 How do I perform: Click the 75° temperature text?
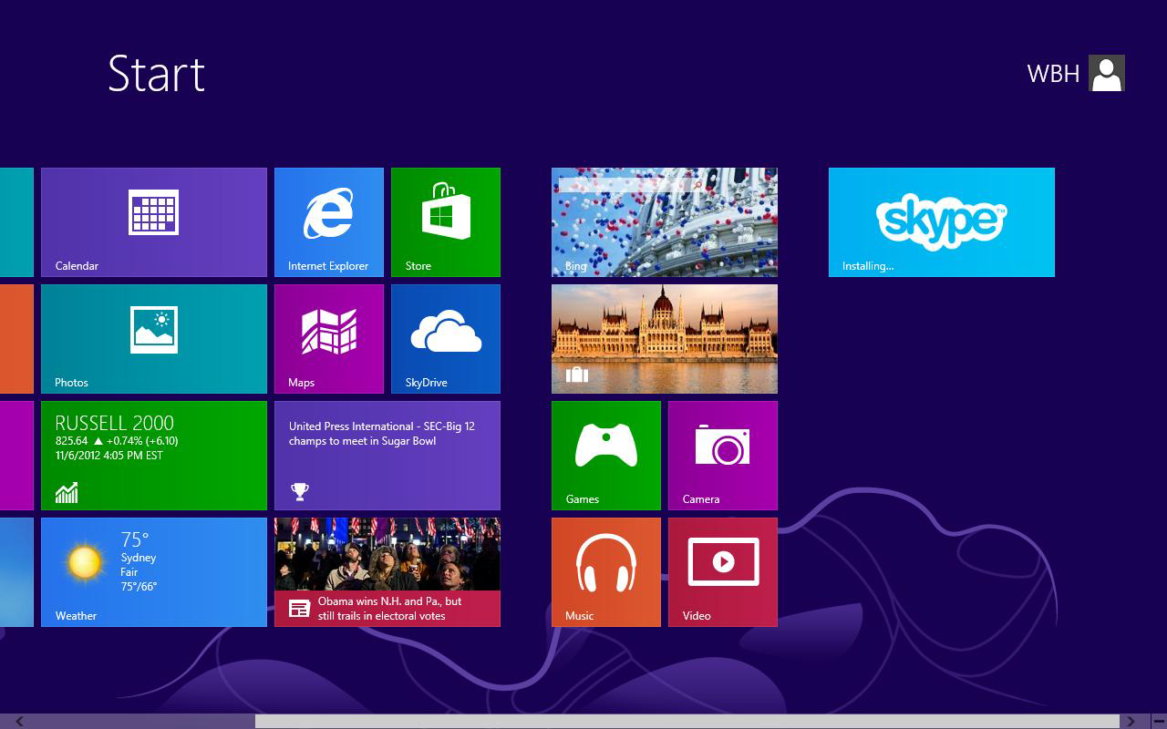[x=134, y=539]
